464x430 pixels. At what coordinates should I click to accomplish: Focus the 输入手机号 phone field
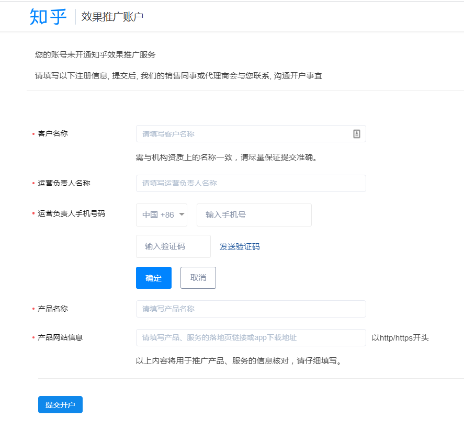pyautogui.click(x=254, y=215)
